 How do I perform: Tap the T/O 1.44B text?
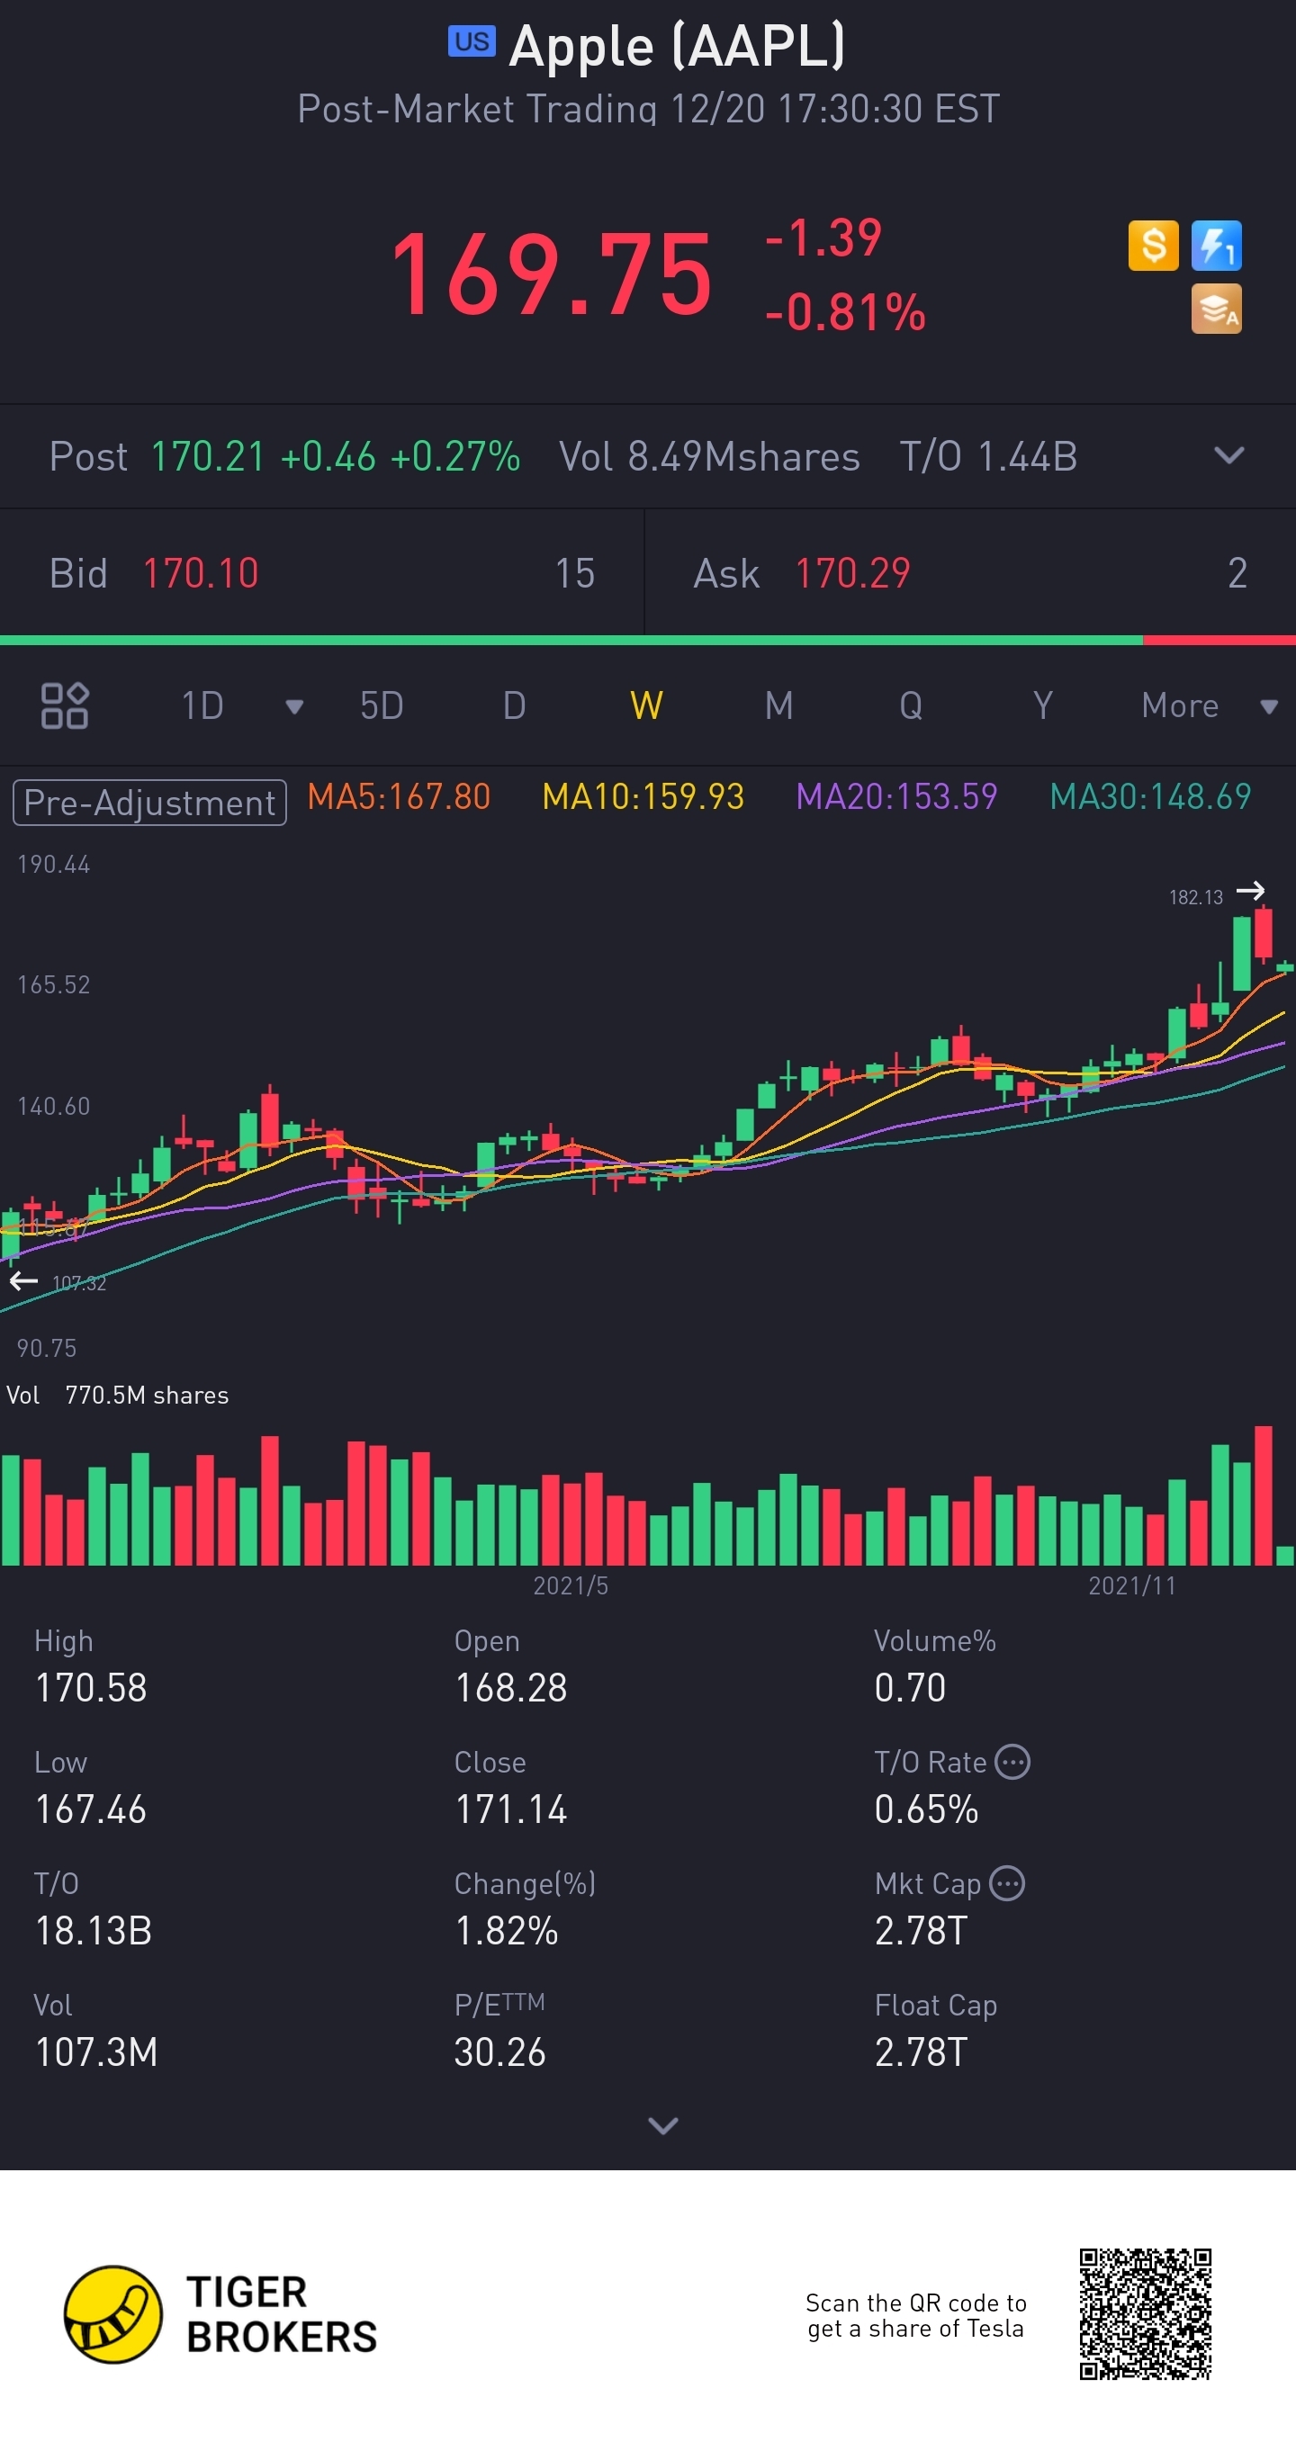point(988,456)
